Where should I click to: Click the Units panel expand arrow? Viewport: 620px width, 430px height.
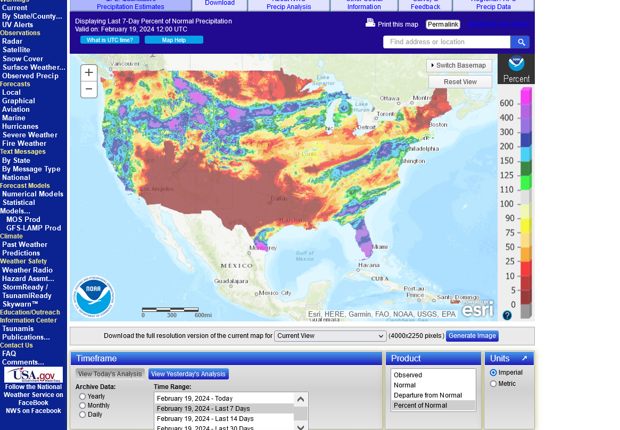click(x=525, y=358)
